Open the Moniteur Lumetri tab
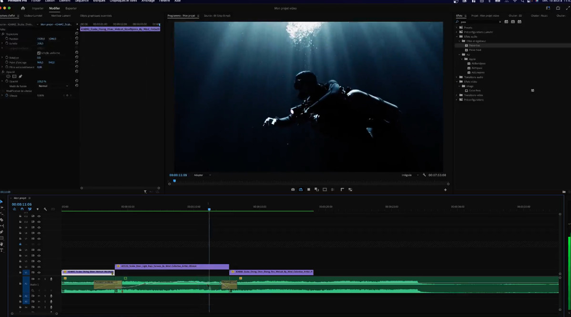 (x=61, y=16)
